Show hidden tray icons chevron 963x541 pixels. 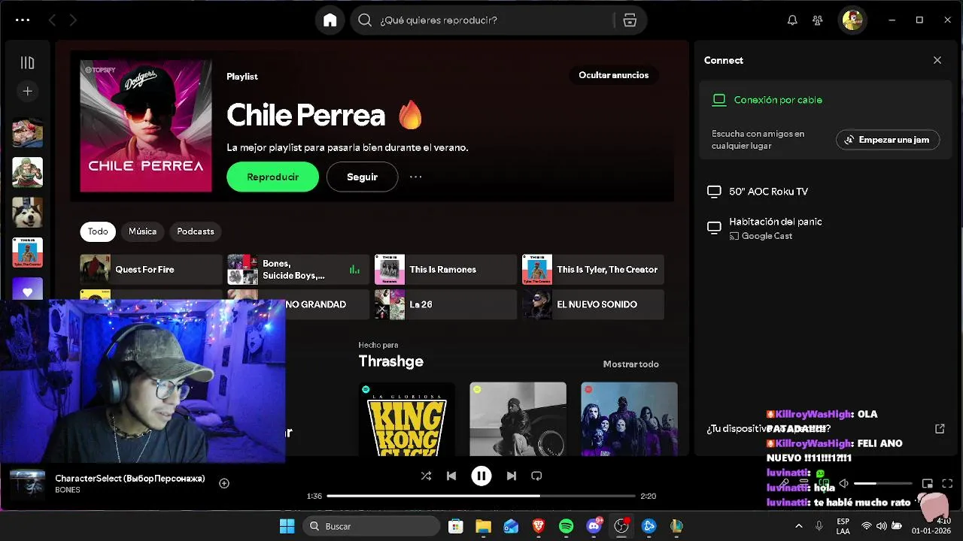click(798, 526)
